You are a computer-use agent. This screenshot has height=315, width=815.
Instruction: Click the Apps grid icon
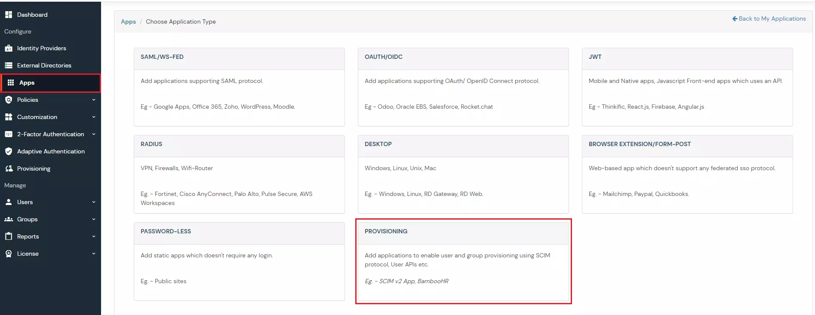coord(11,83)
